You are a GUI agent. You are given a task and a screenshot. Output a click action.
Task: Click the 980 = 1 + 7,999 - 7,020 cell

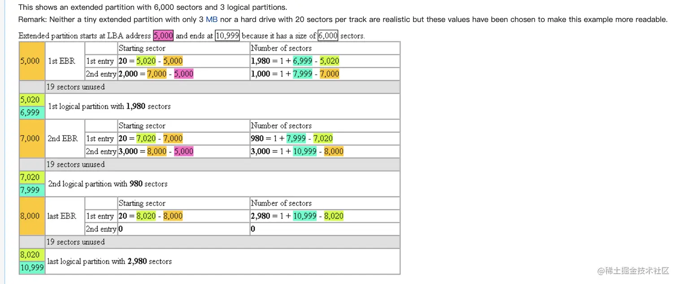point(325,138)
